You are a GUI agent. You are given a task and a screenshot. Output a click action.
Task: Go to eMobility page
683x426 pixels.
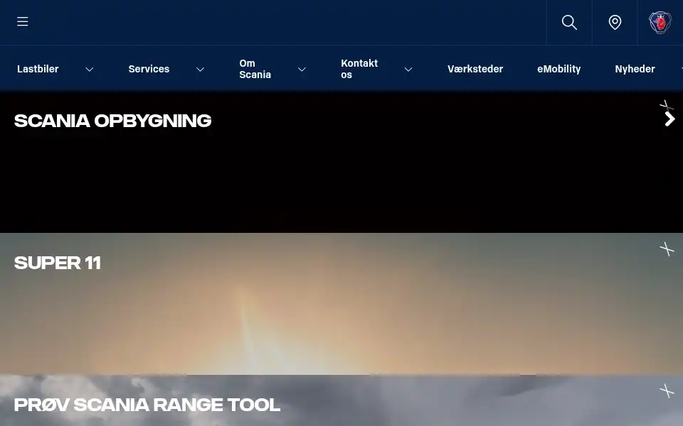coord(559,69)
